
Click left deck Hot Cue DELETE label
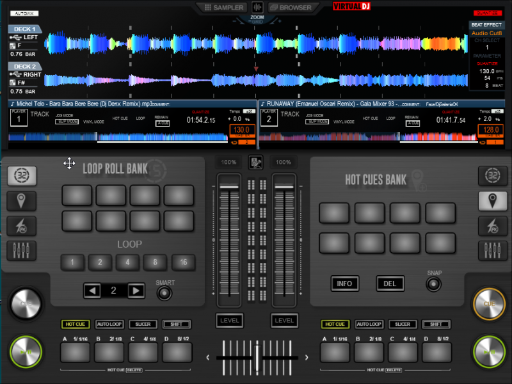134,370
